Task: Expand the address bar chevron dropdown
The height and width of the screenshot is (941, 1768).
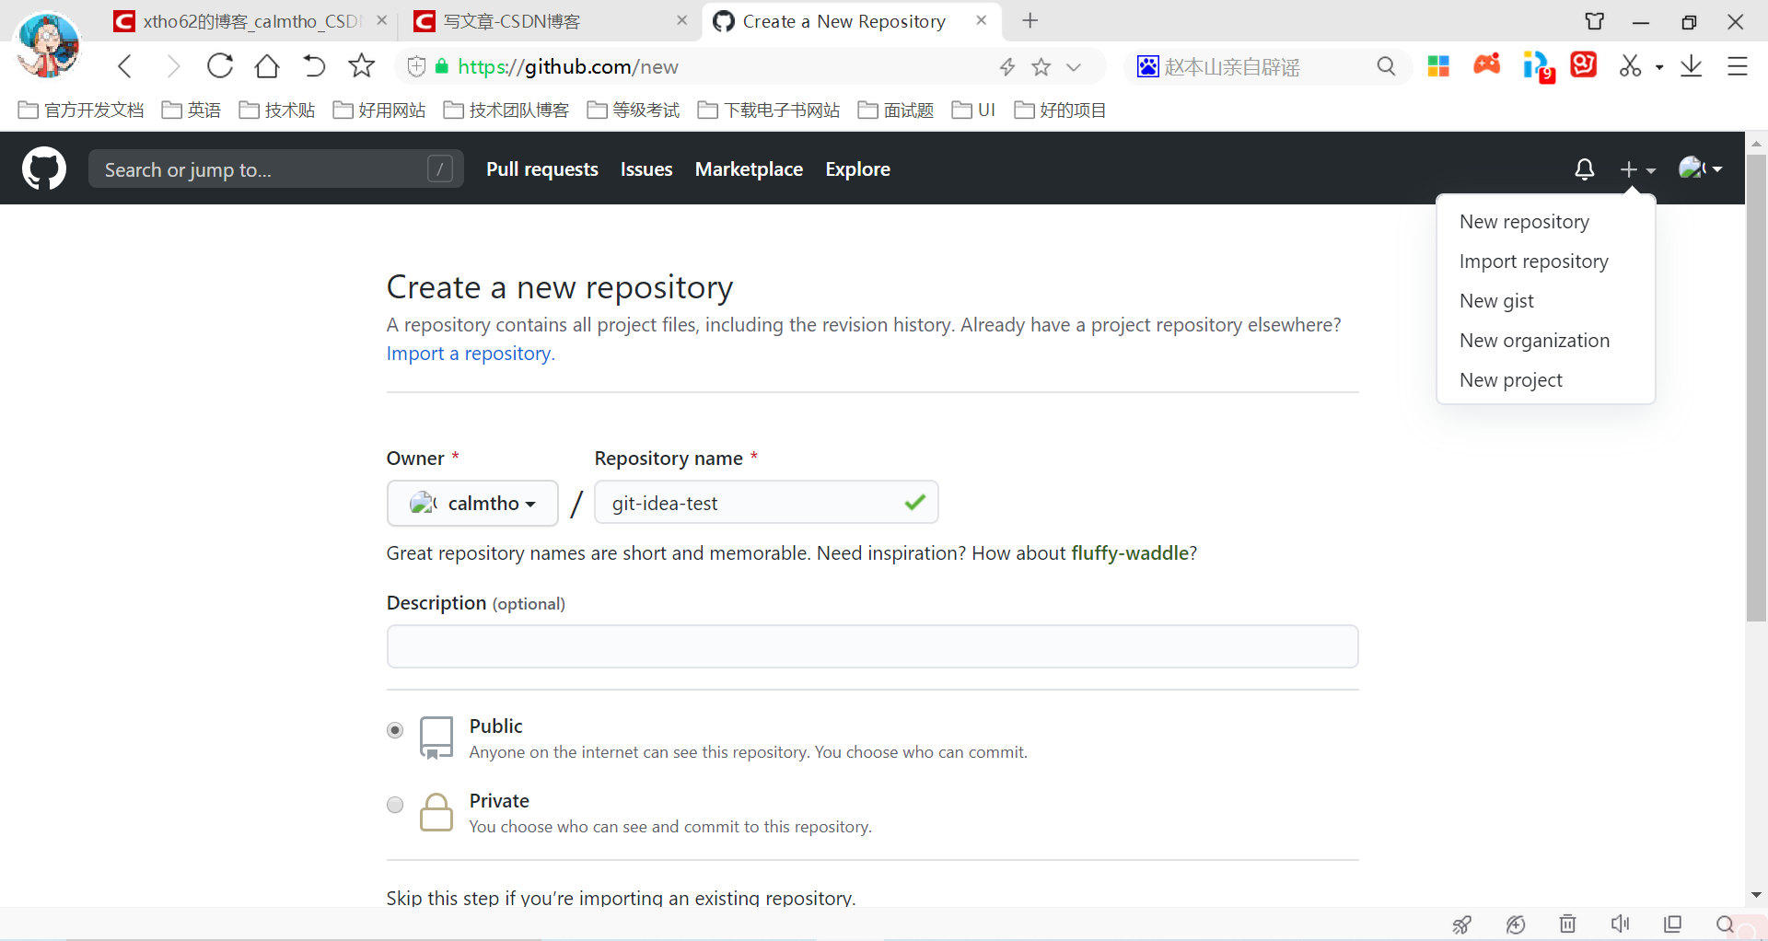Action: [1074, 66]
